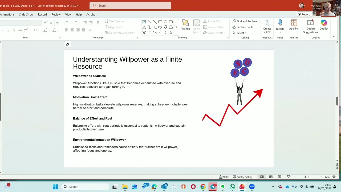Open the Animations tab
341x192 pixels.
point(7,14)
